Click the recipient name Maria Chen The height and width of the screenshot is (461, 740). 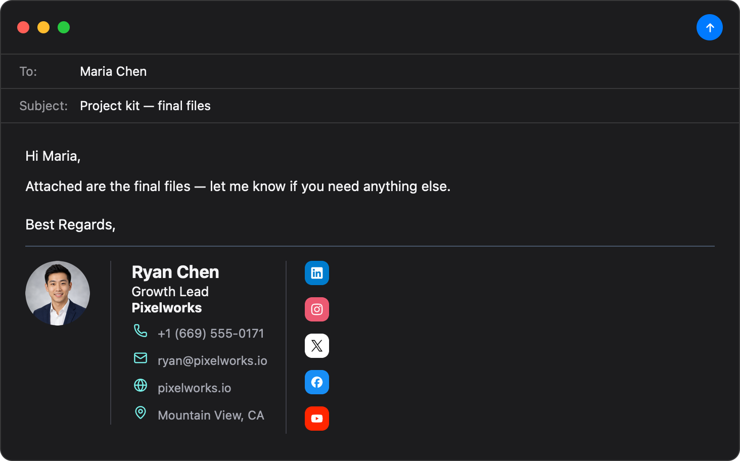click(113, 71)
